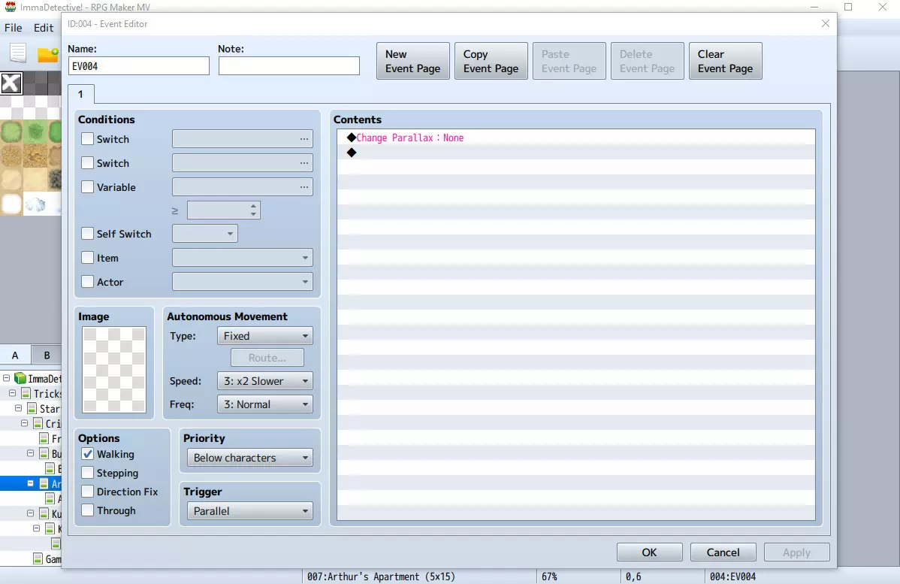Image resolution: width=900 pixels, height=584 pixels.
Task: Enable the second Switch condition checkbox
Action: tap(87, 163)
